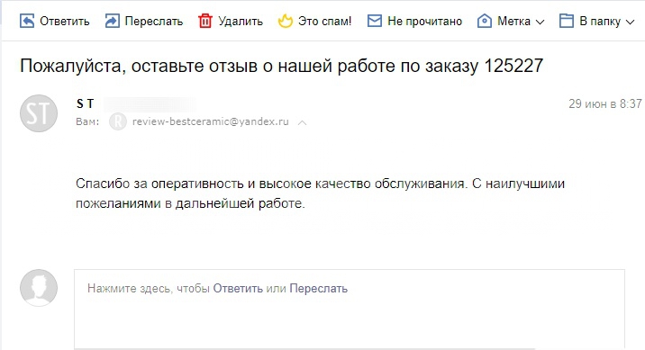Click the review-bestceramic@yandex.ru recipient address
This screenshot has height=350, width=645.
[x=211, y=121]
